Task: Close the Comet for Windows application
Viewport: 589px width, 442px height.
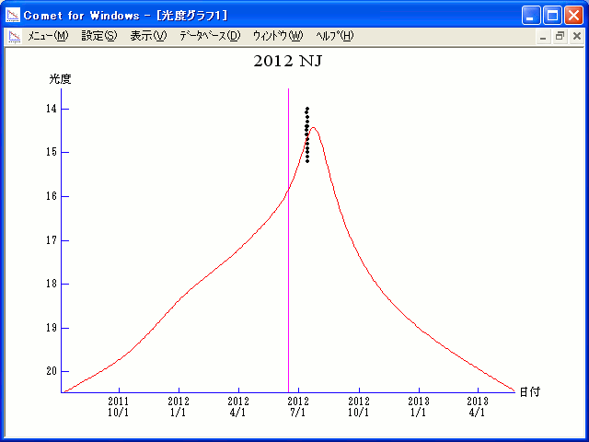Action: coord(573,16)
